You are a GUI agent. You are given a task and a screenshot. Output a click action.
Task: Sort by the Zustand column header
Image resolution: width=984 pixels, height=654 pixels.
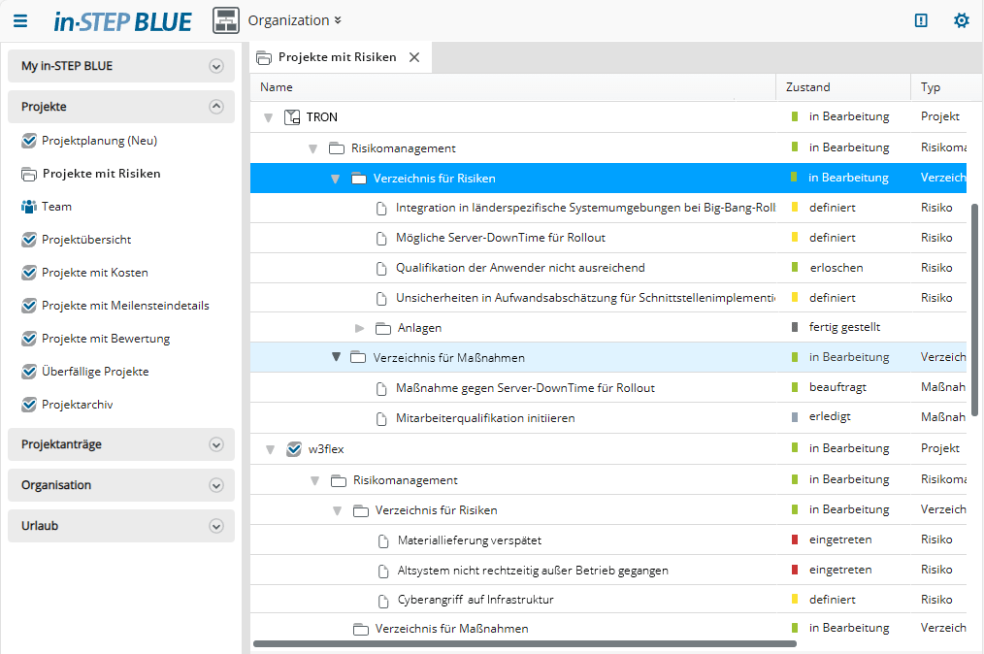pyautogui.click(x=807, y=87)
